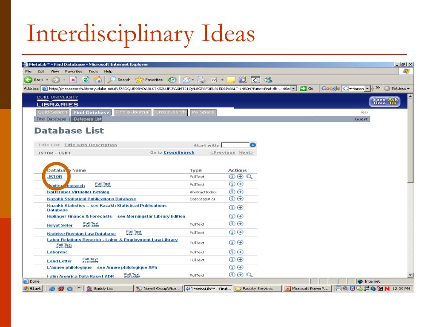Add Kodeks Russian Law Database plus icon
Viewport: 436px width, 327px height.
[240, 232]
